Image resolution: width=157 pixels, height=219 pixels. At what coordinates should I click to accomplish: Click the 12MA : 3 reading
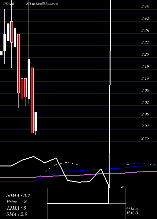pos(16,208)
